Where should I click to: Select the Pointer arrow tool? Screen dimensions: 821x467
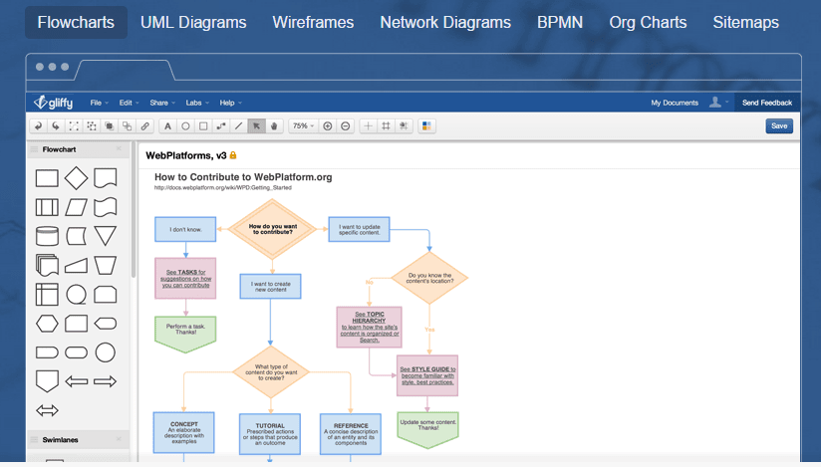(x=257, y=126)
